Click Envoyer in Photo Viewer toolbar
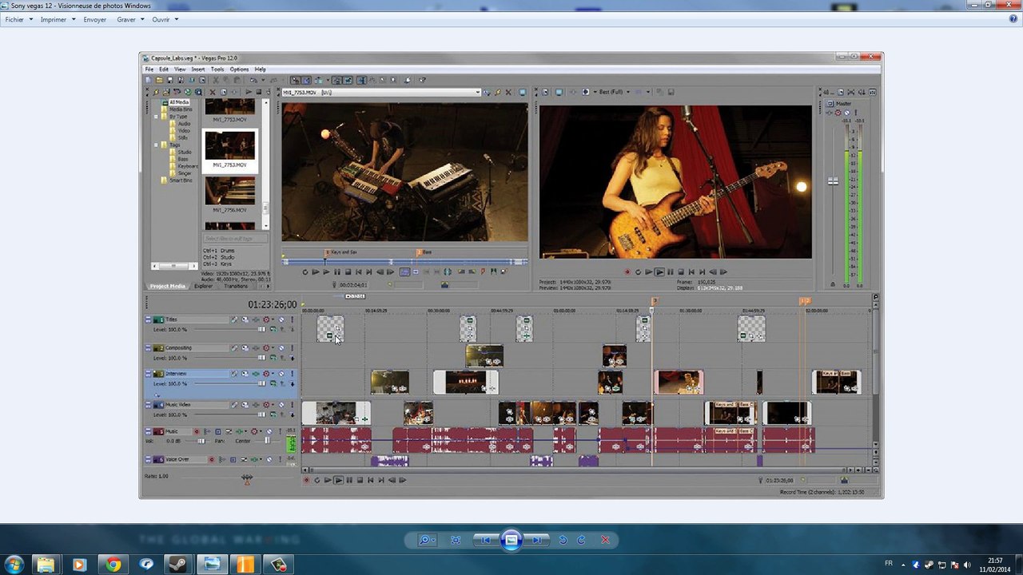 coord(95,19)
